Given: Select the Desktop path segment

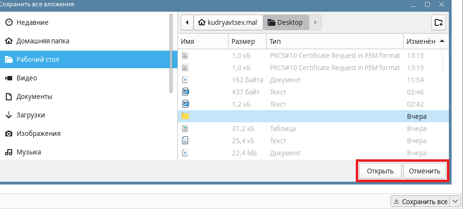Looking at the screenshot, I should (x=285, y=22).
